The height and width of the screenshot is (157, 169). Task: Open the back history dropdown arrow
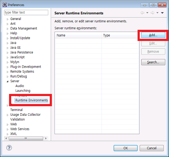[147, 13]
